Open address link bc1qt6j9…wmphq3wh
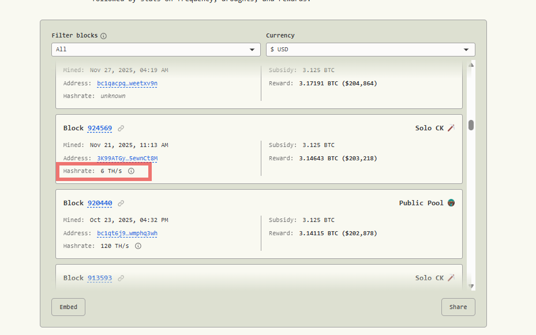Viewport: 536px width, 335px height. click(x=127, y=234)
